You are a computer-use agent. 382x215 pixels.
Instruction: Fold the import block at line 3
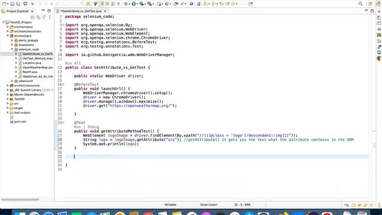pyautogui.click(x=63, y=25)
